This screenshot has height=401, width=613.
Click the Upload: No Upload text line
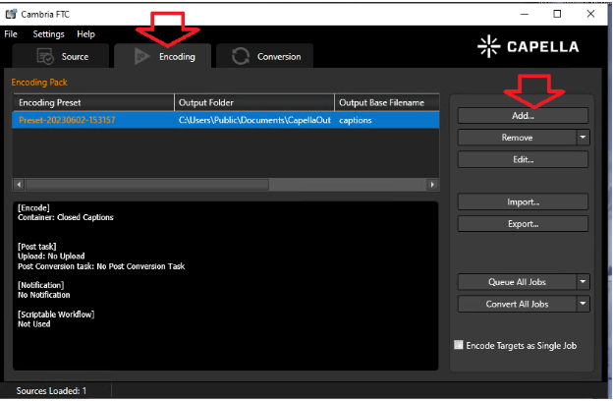51,256
